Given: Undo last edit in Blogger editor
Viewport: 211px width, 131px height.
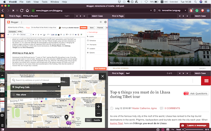Looking at the screenshot, I should tap(9, 34).
